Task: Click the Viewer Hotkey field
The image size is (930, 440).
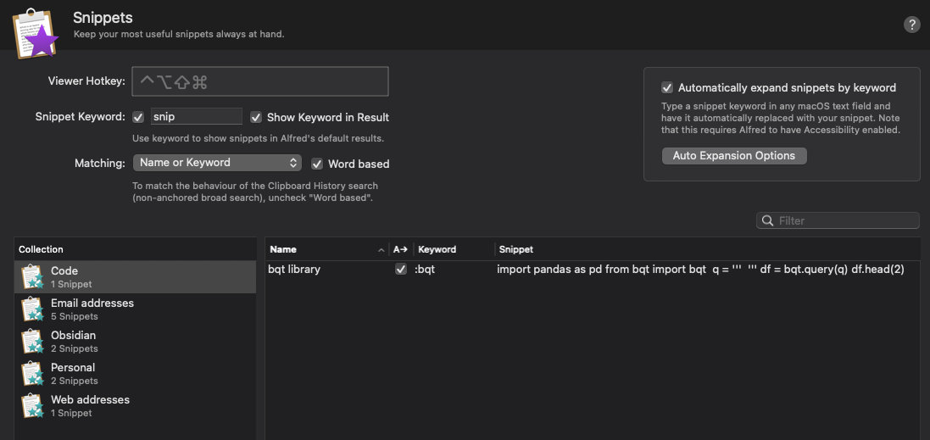Action: point(259,81)
